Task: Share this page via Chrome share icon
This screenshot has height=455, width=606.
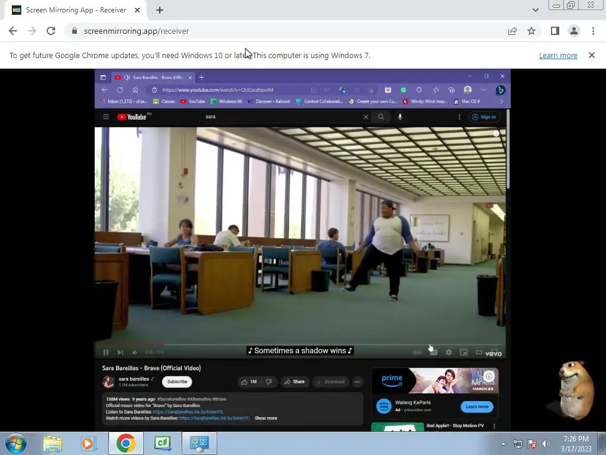Action: pos(512,31)
